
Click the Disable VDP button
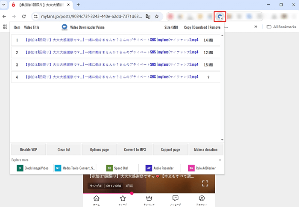click(29, 150)
